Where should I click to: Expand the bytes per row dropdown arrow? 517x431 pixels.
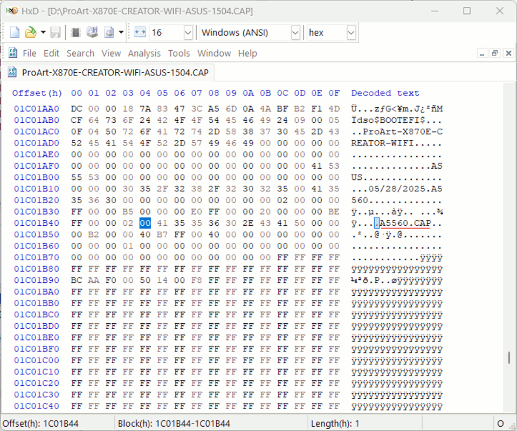[x=188, y=33]
